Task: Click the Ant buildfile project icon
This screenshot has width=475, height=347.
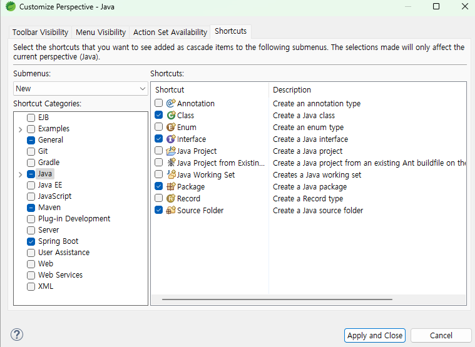Action: [x=171, y=163]
